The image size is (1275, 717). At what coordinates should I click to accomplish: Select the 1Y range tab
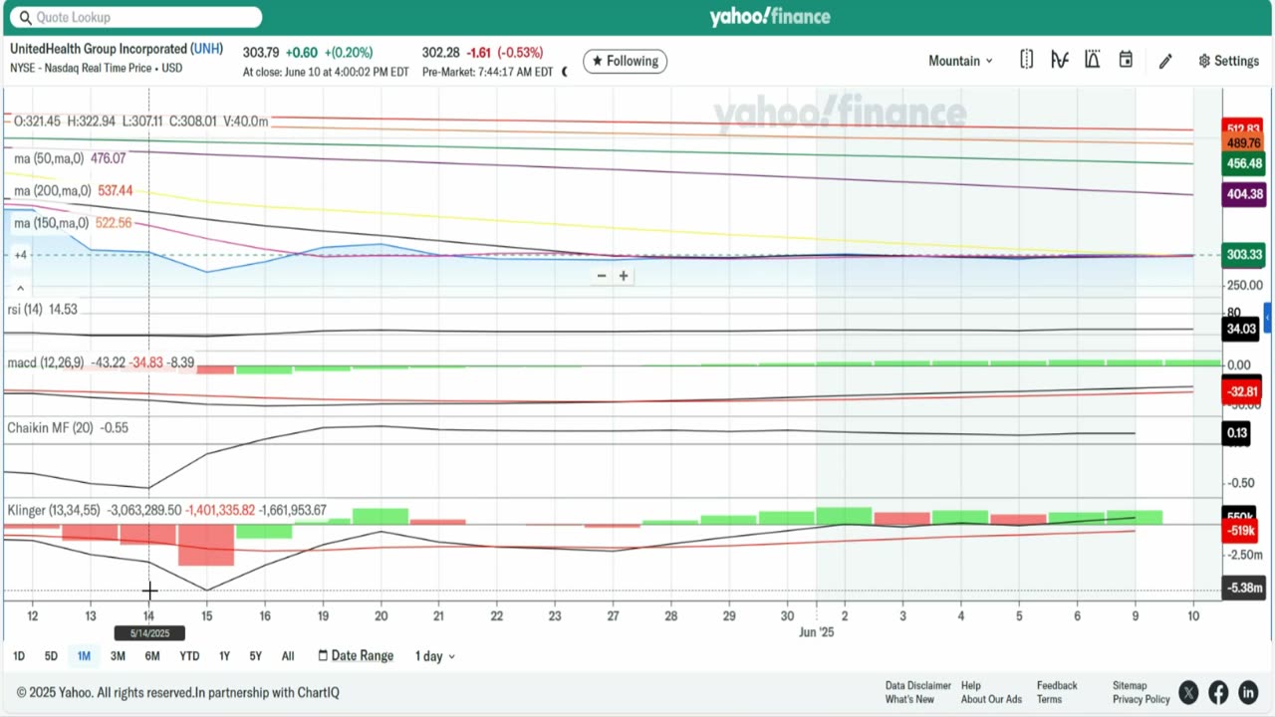224,656
